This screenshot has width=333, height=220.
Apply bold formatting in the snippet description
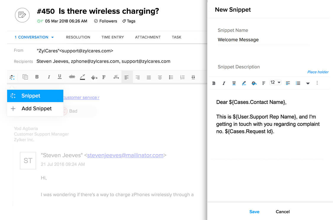[214, 83]
